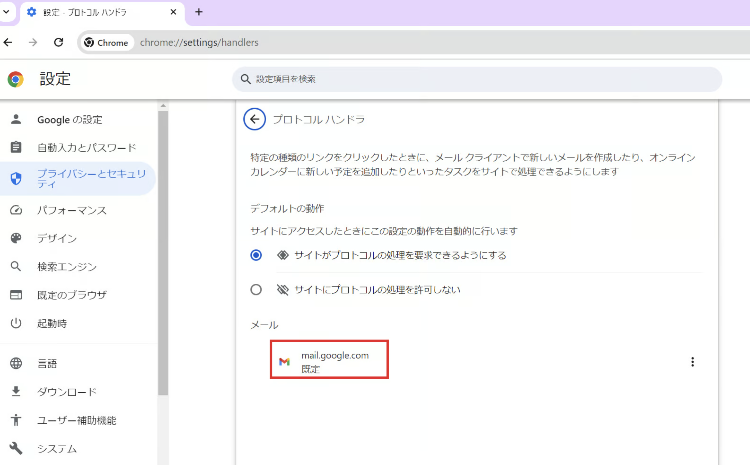Image resolution: width=750 pixels, height=465 pixels.
Task: Open the three-dot menu for mail.google.com
Action: coord(692,362)
